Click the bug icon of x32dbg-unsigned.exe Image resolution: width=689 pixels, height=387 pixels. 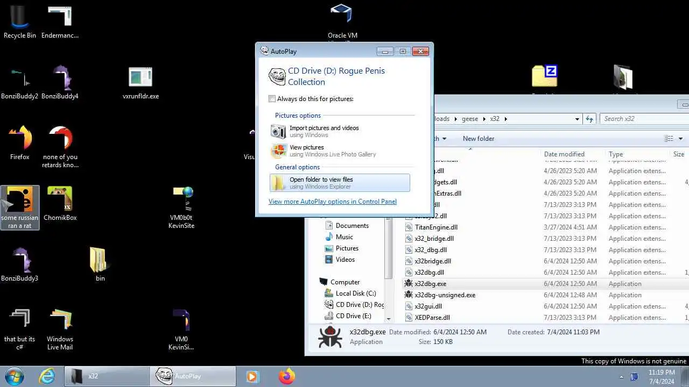pyautogui.click(x=409, y=295)
